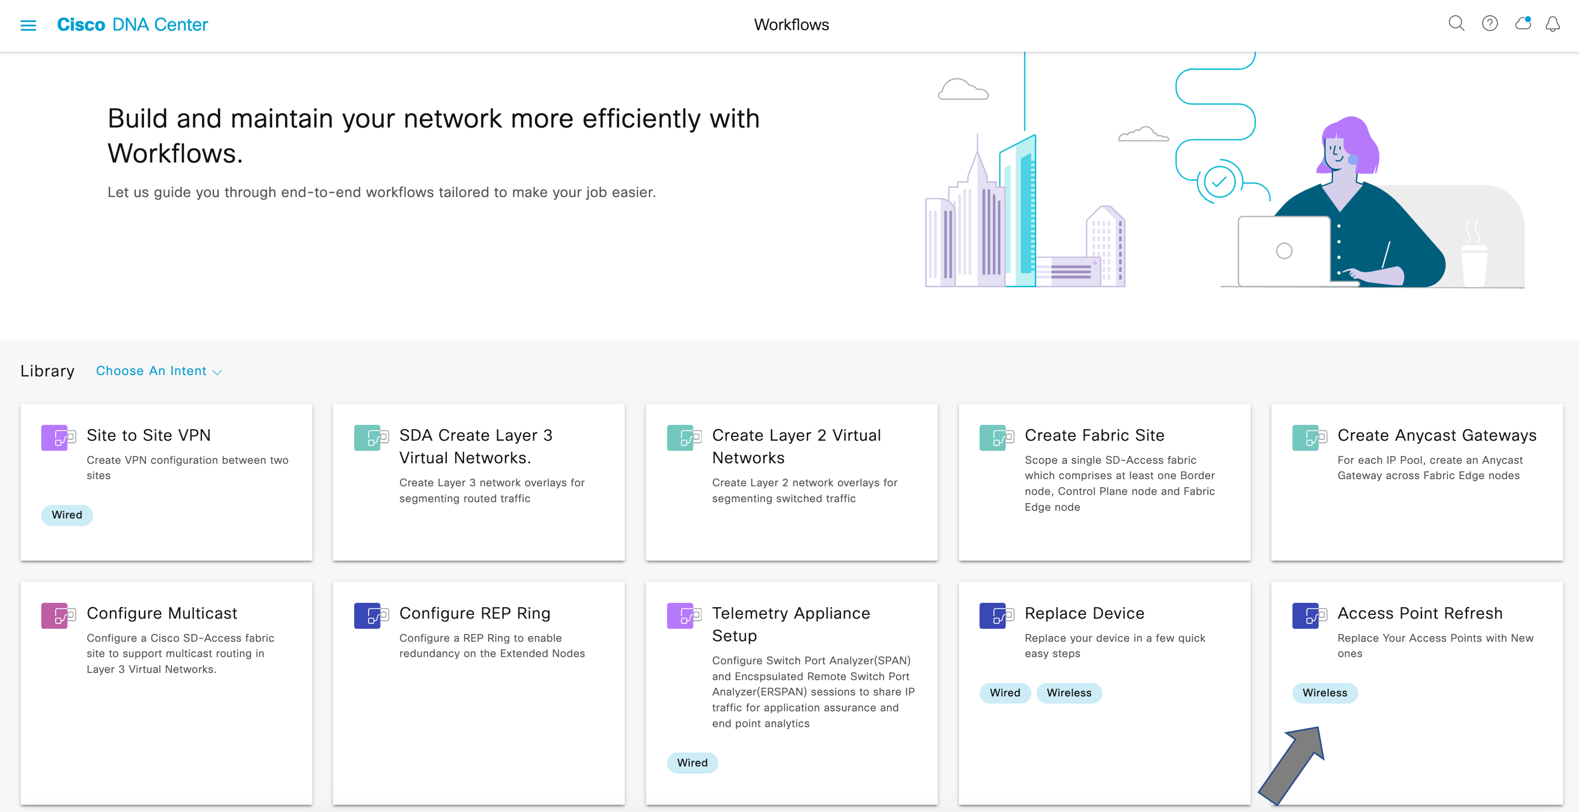The image size is (1579, 812).
Task: Click the Access Point Refresh workflow icon
Action: click(1308, 615)
